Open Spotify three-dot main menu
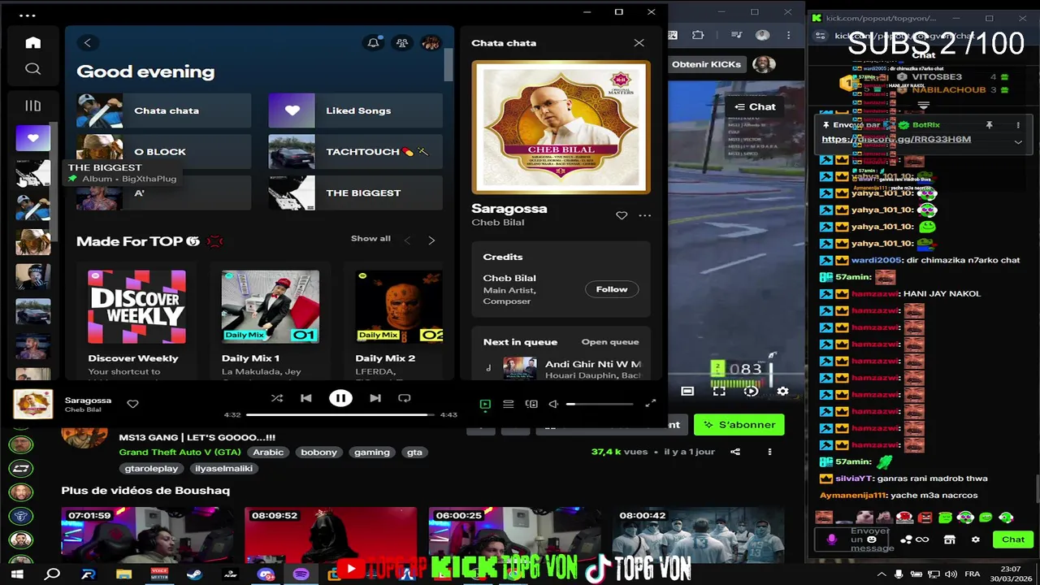The width and height of the screenshot is (1040, 585). pyautogui.click(x=27, y=15)
